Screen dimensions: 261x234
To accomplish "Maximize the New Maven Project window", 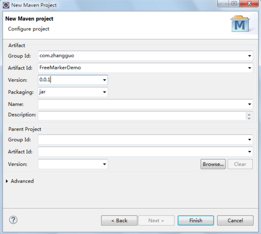I will pyautogui.click(x=234, y=3).
